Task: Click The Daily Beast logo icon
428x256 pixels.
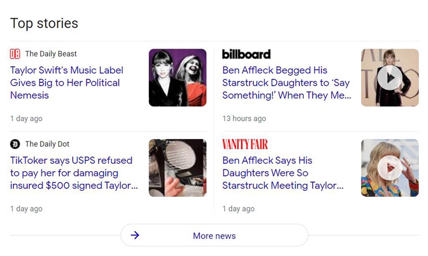Action: [15, 54]
